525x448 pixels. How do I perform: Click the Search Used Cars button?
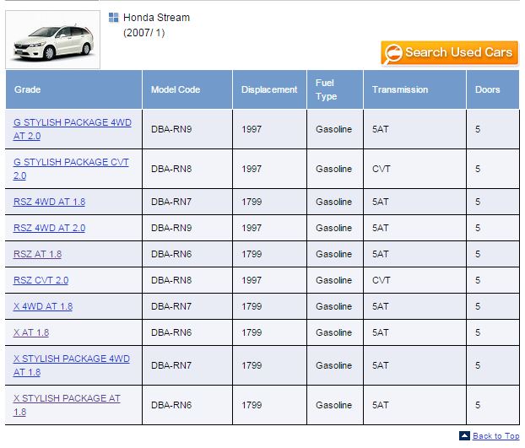click(449, 52)
